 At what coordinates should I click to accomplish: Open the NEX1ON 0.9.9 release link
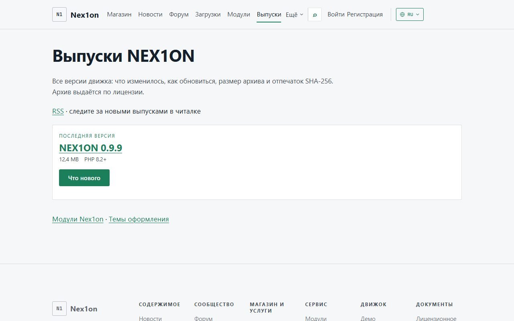[x=91, y=148]
